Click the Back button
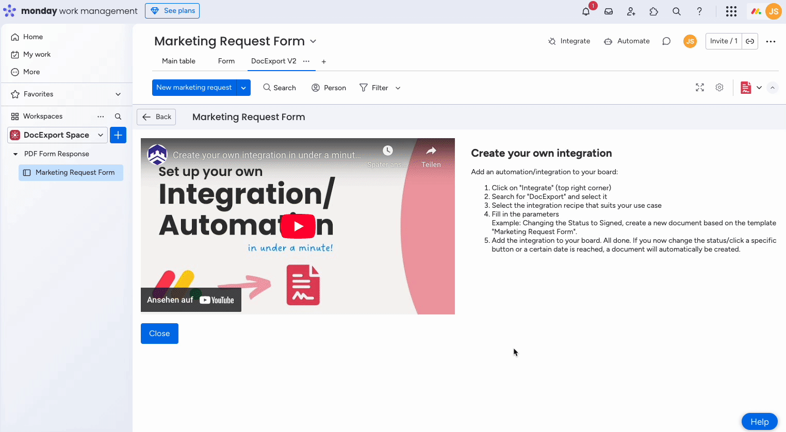The image size is (786, 432). 156,117
